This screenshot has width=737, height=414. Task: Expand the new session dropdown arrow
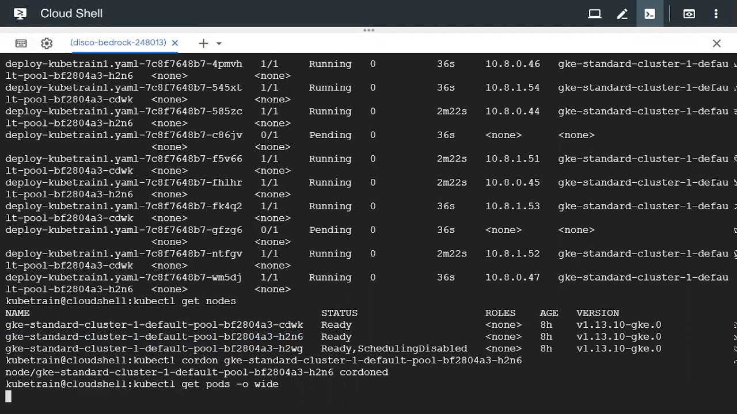[x=219, y=43]
